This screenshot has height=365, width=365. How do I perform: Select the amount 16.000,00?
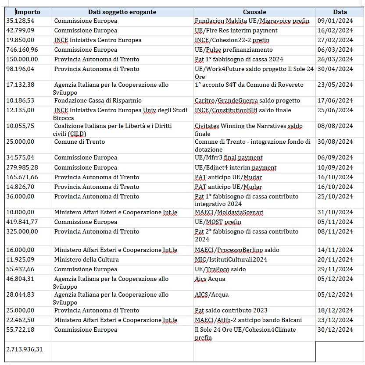pos(20,250)
